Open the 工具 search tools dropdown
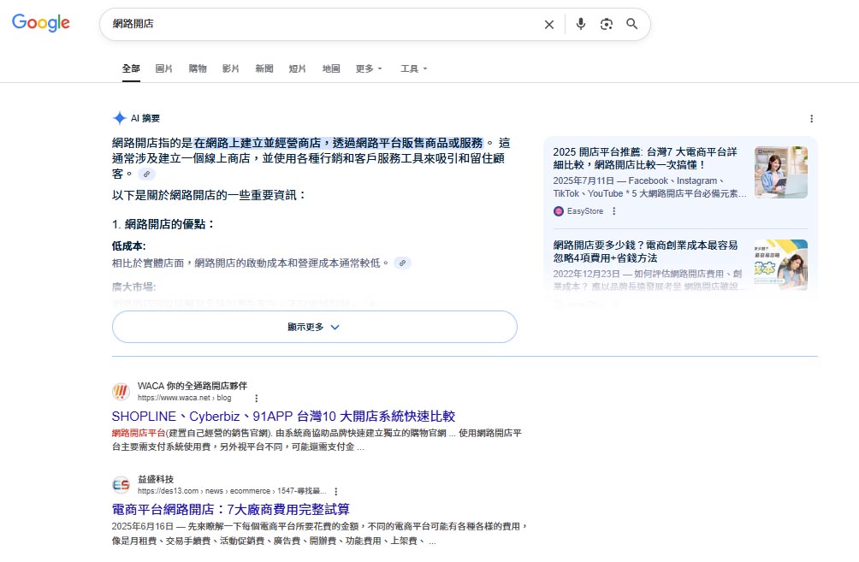Screen dimensions: 859x562 (x=413, y=68)
